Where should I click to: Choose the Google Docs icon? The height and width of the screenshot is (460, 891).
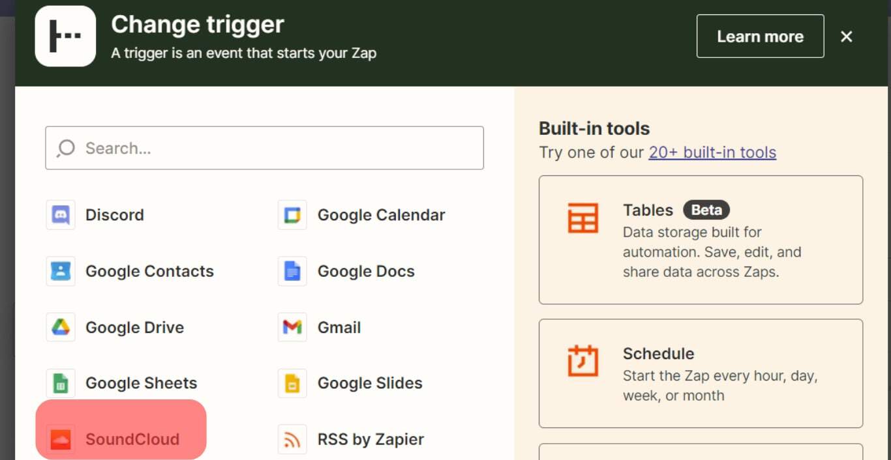[292, 271]
